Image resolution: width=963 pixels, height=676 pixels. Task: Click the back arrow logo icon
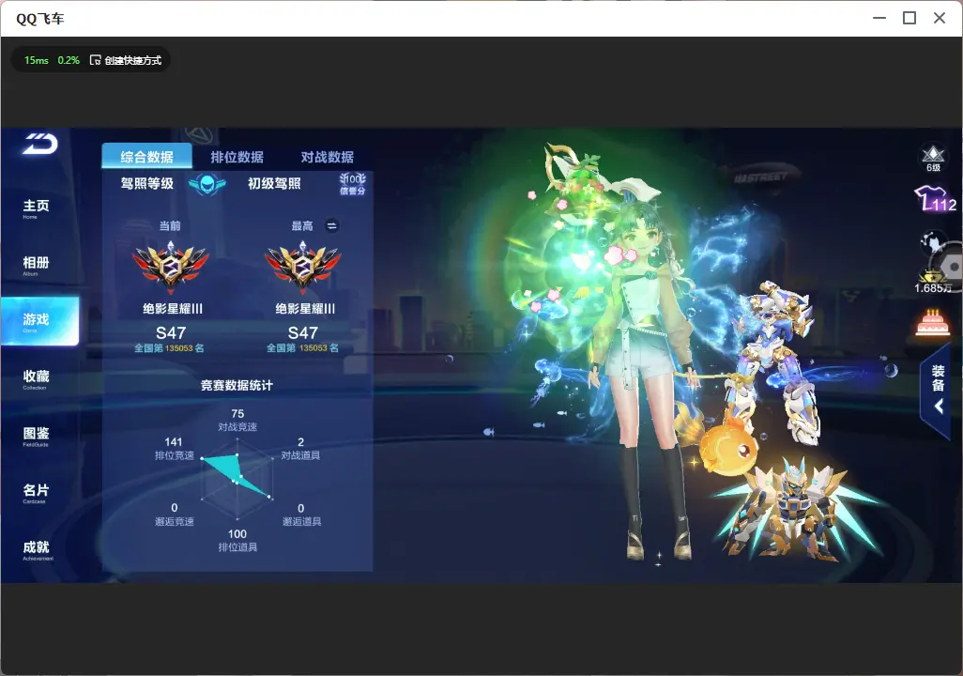40,144
